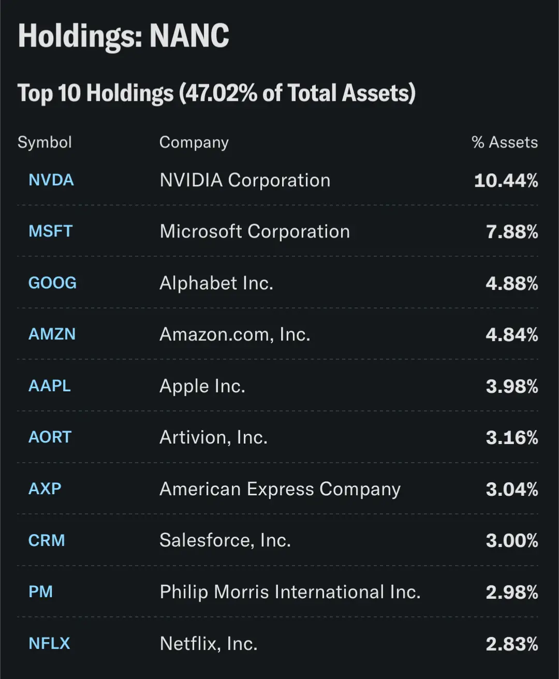Select the CRM symbol link
559x679 pixels.
(x=47, y=540)
